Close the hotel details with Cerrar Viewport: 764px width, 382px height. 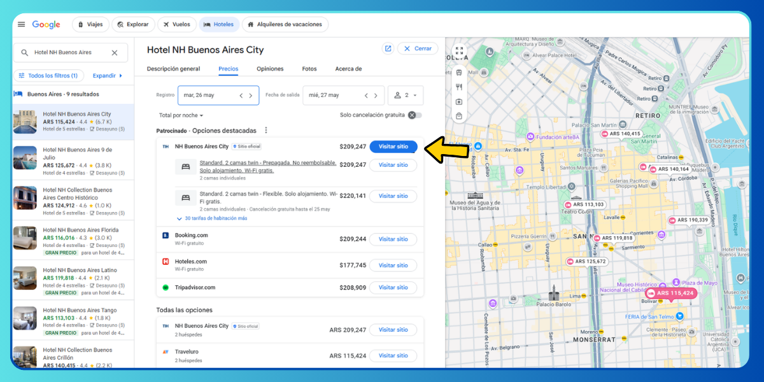pos(418,48)
